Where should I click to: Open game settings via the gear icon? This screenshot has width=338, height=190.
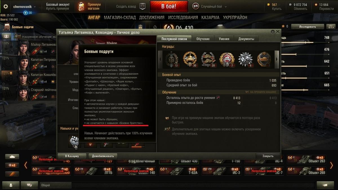point(6,6)
